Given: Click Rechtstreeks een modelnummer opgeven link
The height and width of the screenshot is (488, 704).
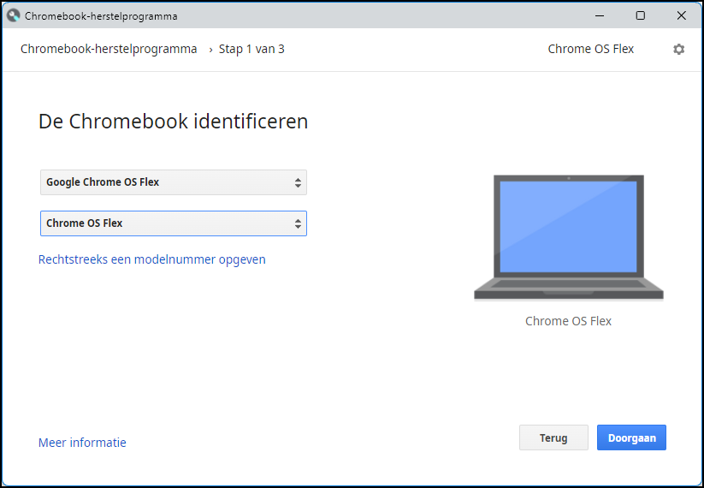Looking at the screenshot, I should point(151,259).
